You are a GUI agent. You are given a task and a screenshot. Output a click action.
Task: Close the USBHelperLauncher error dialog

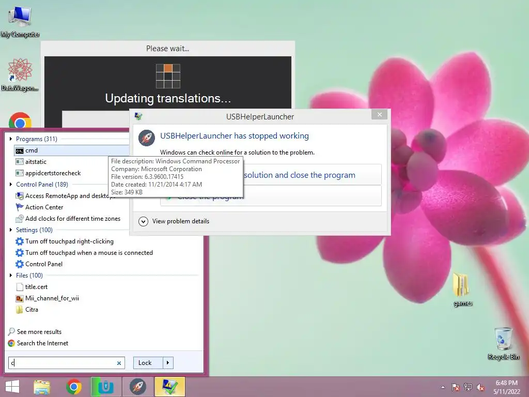pyautogui.click(x=380, y=114)
